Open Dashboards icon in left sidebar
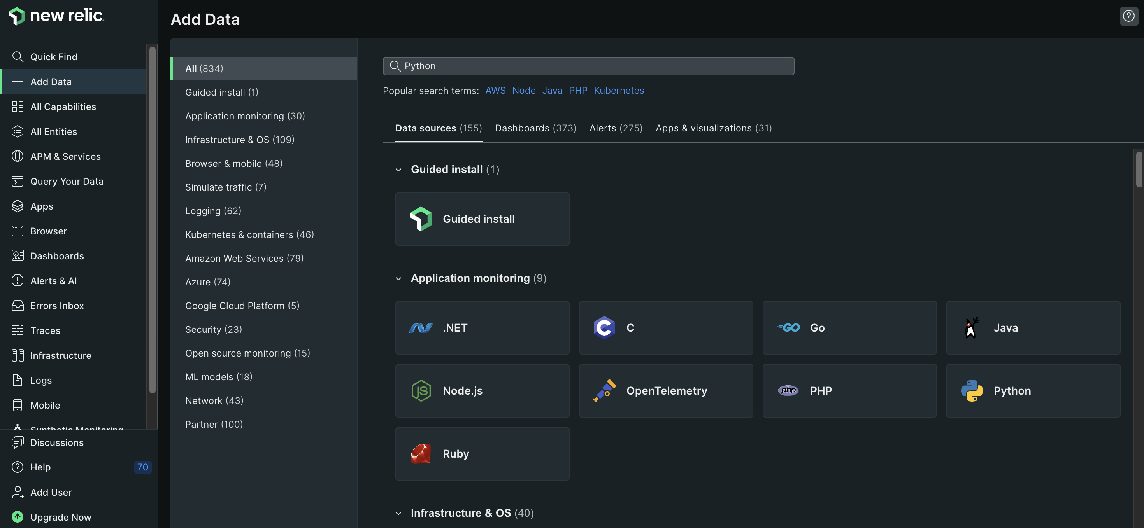 [18, 256]
